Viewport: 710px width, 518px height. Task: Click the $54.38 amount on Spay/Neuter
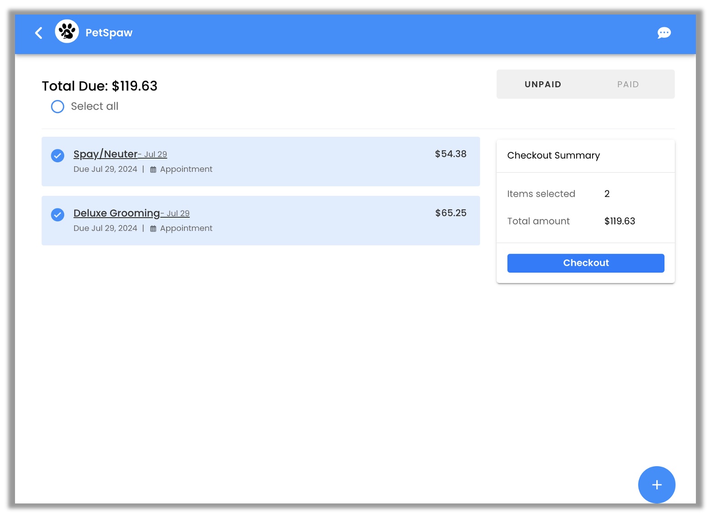(450, 154)
